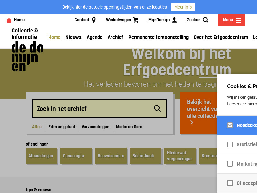Uncheck the Noodzakelijk cookies checkbox

tap(230, 125)
